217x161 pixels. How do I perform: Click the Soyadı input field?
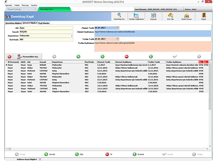coord(46,32)
